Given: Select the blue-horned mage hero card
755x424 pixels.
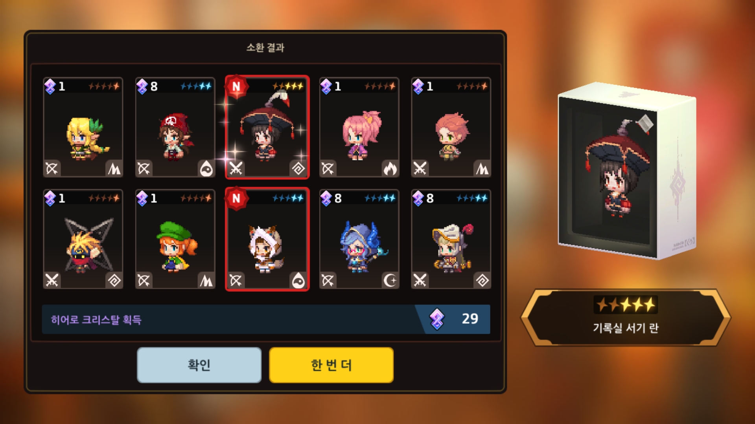Looking at the screenshot, I should 359,239.
